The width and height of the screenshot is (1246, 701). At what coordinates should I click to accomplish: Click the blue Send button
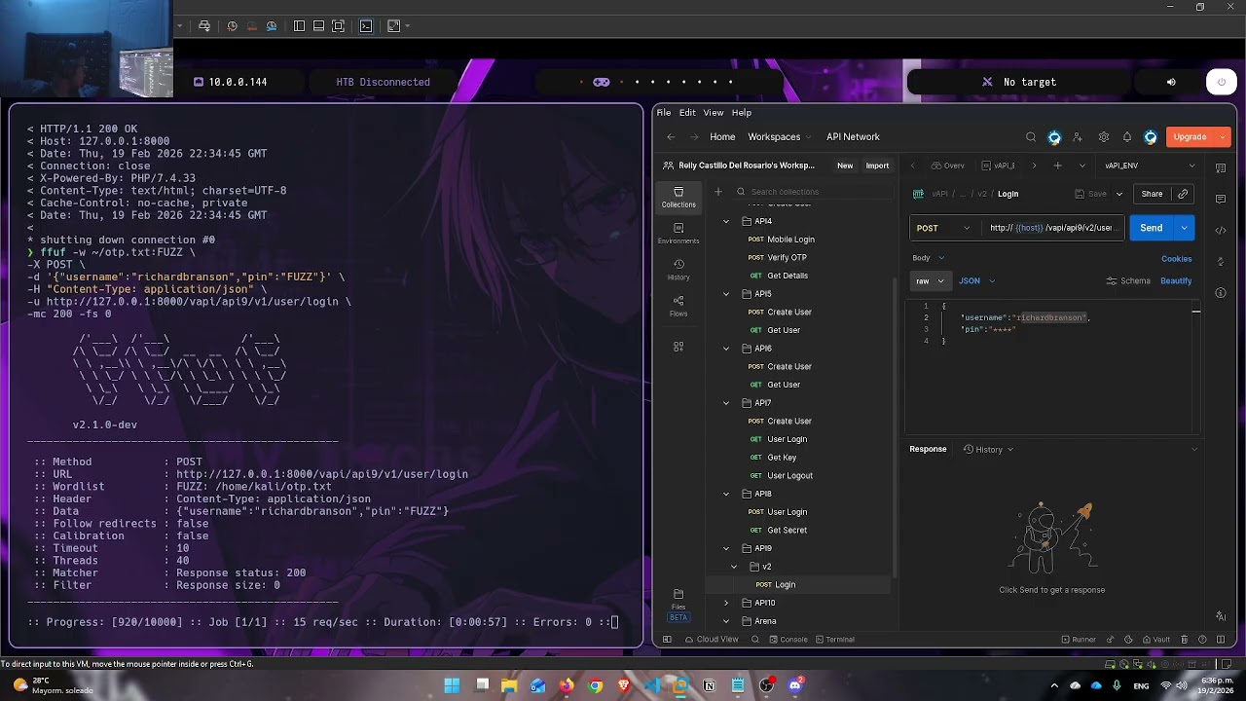pos(1152,228)
